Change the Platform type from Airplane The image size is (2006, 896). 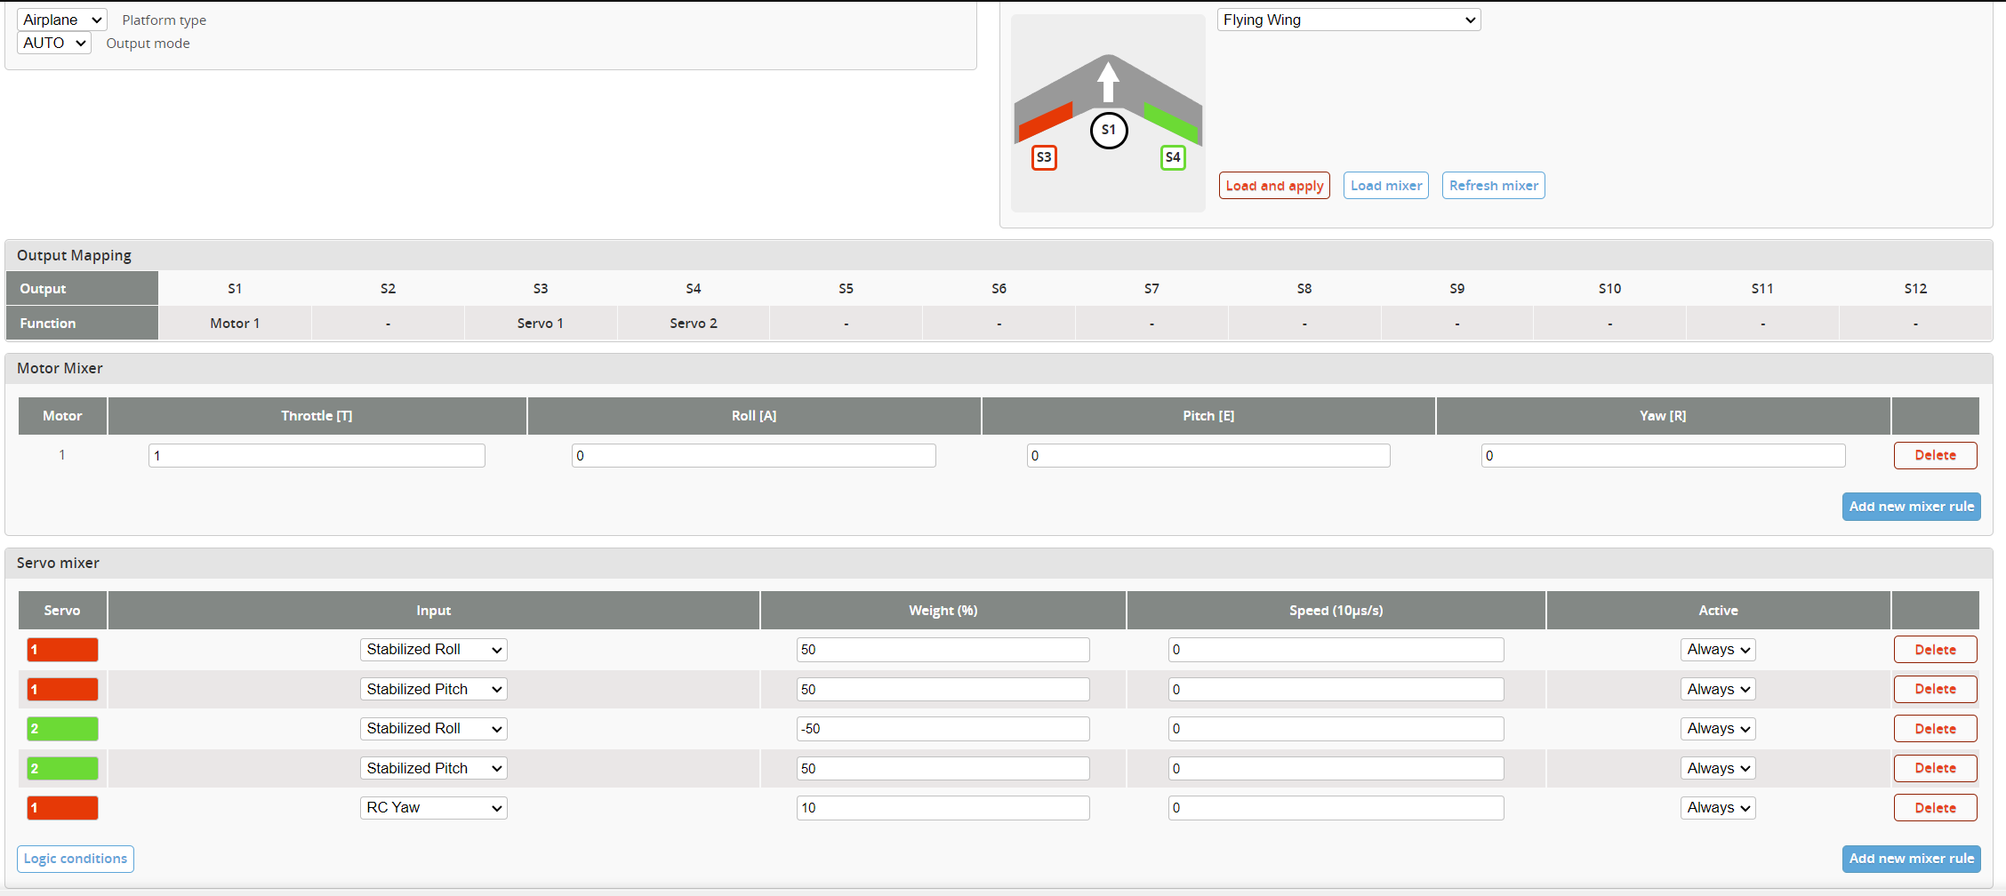point(60,19)
